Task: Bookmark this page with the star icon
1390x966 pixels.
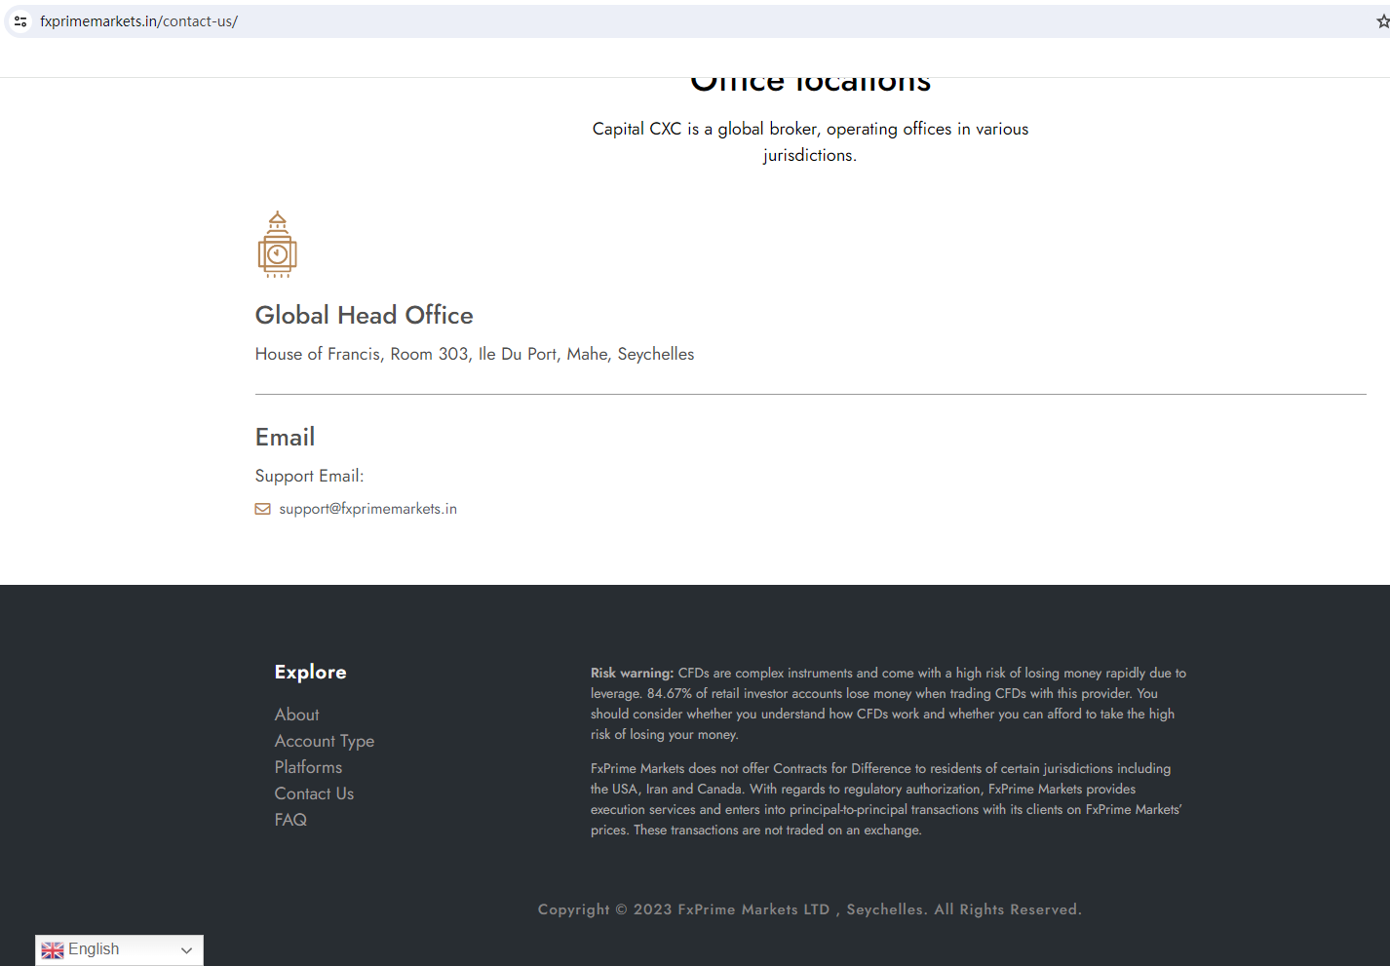Action: pos(1383,21)
